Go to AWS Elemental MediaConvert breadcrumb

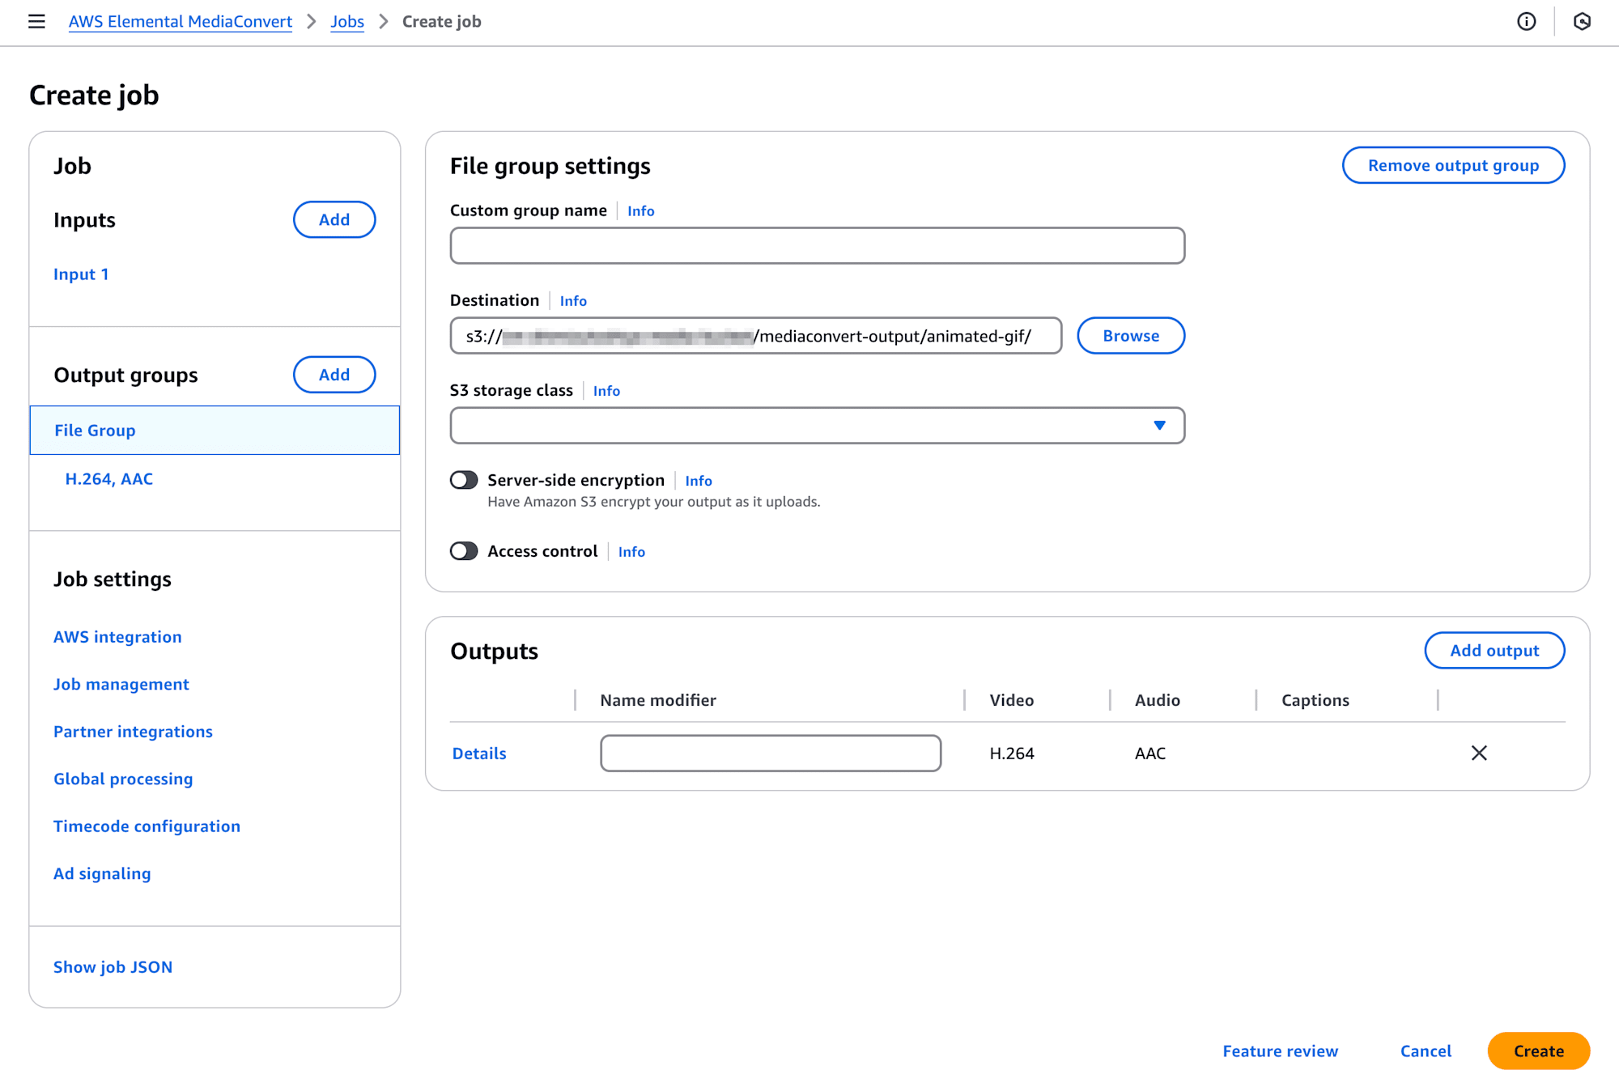point(181,22)
